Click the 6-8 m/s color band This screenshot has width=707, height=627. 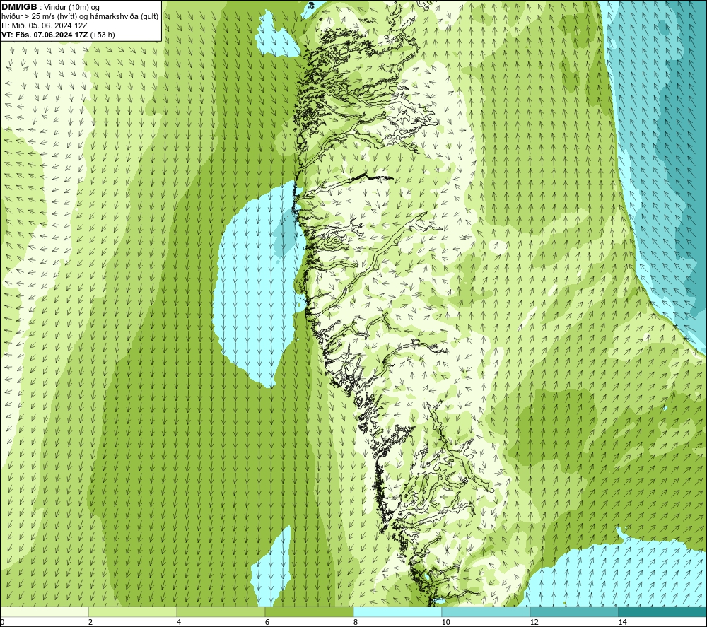click(310, 611)
